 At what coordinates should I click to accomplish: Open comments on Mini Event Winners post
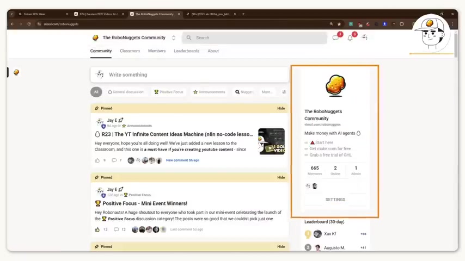pyautogui.click(x=117, y=229)
